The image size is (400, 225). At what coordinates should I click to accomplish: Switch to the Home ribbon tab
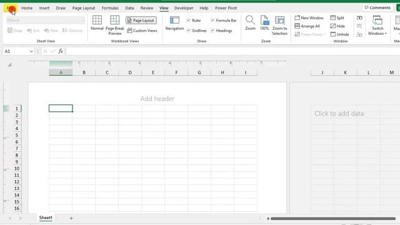27,8
